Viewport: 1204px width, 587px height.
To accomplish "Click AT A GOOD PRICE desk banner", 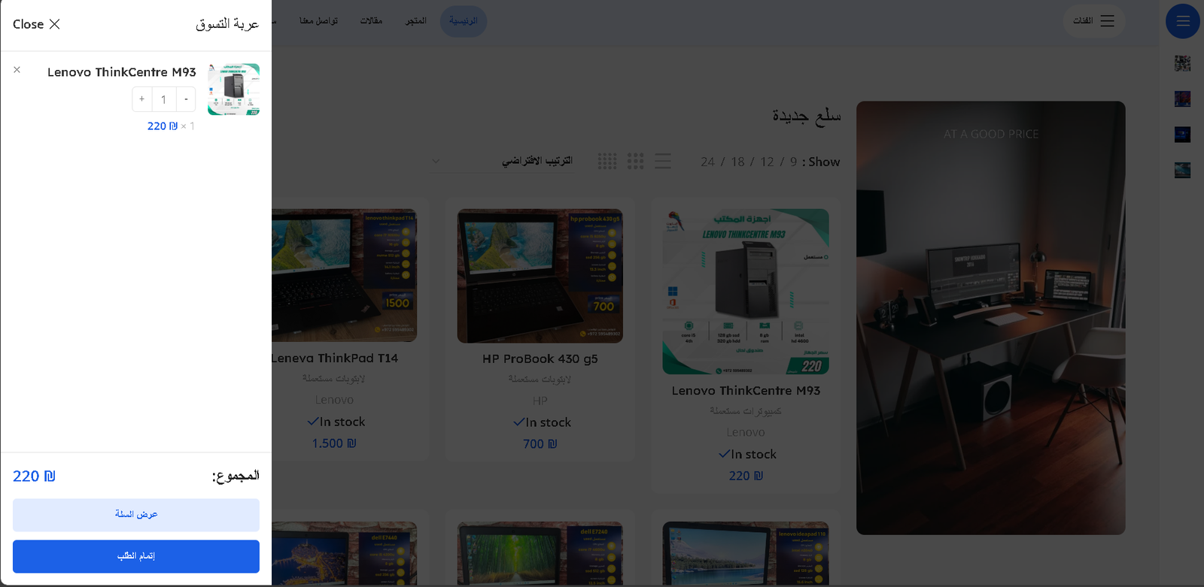I will pyautogui.click(x=991, y=318).
